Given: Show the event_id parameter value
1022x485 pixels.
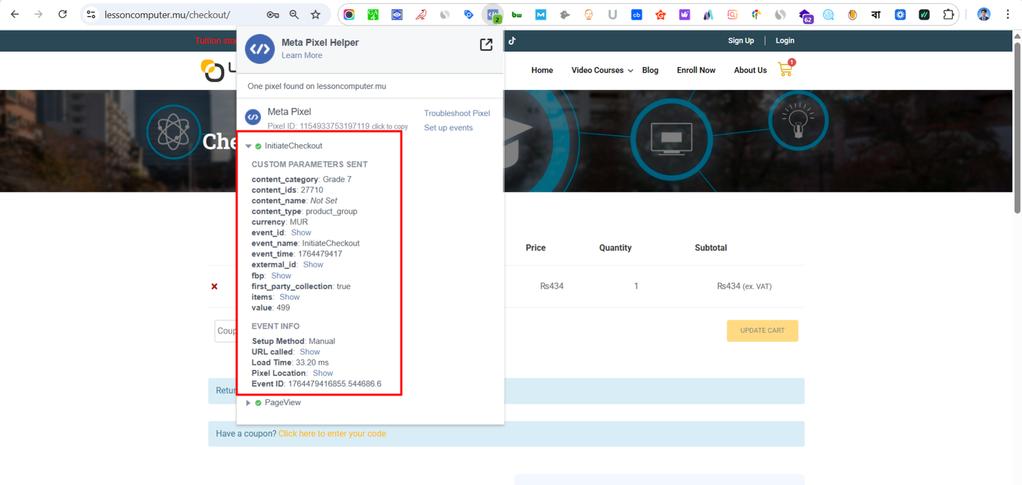Looking at the screenshot, I should pyautogui.click(x=301, y=233).
